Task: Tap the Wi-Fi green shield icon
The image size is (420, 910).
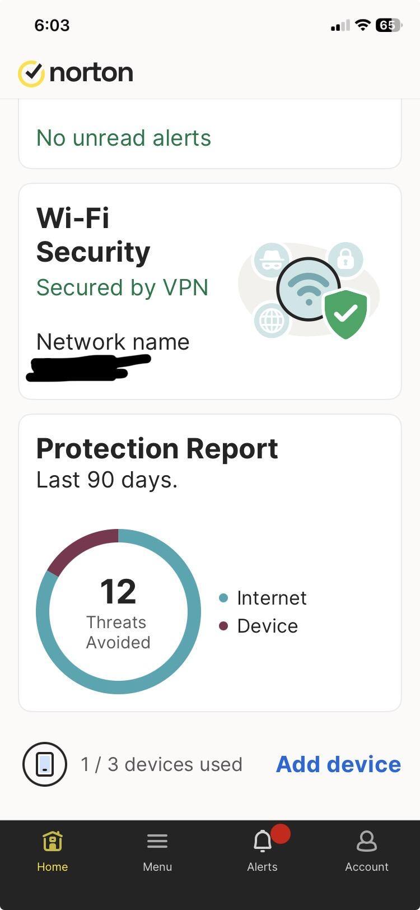Action: click(346, 314)
